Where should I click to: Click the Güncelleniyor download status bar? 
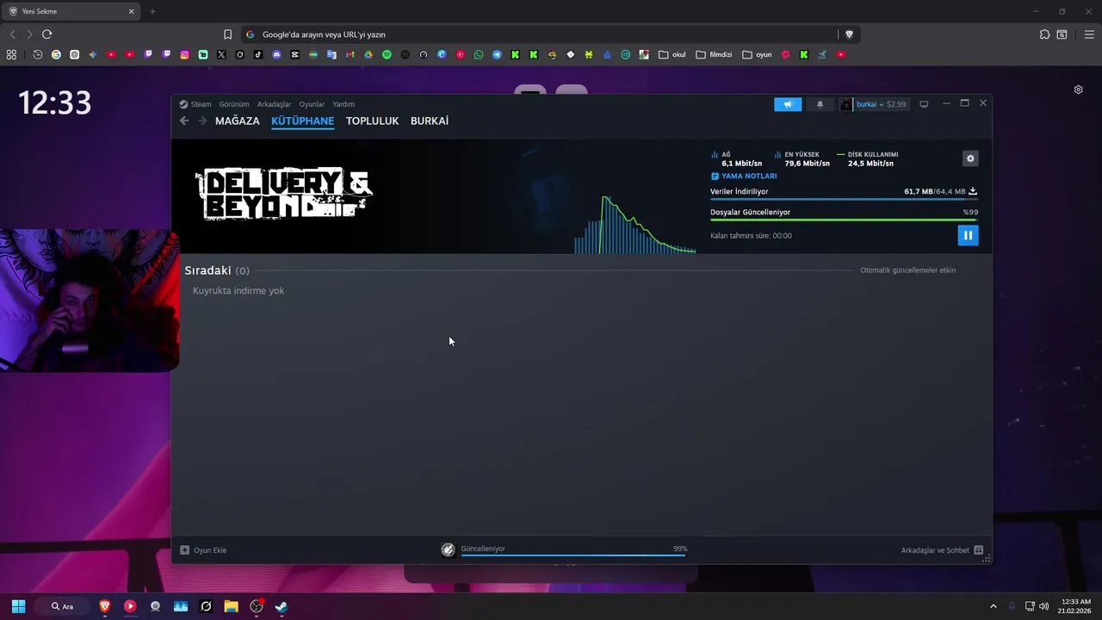click(x=564, y=549)
